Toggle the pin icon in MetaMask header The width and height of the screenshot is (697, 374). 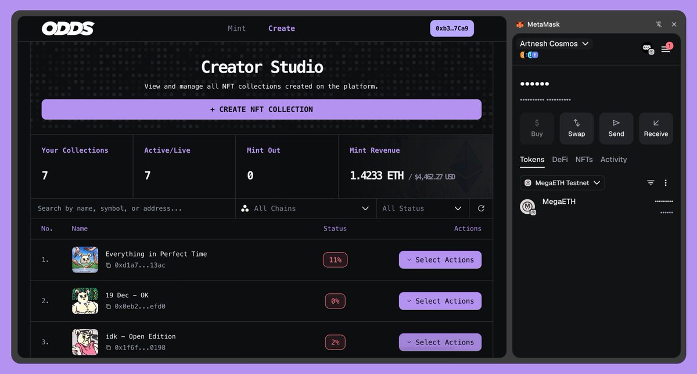pyautogui.click(x=658, y=24)
